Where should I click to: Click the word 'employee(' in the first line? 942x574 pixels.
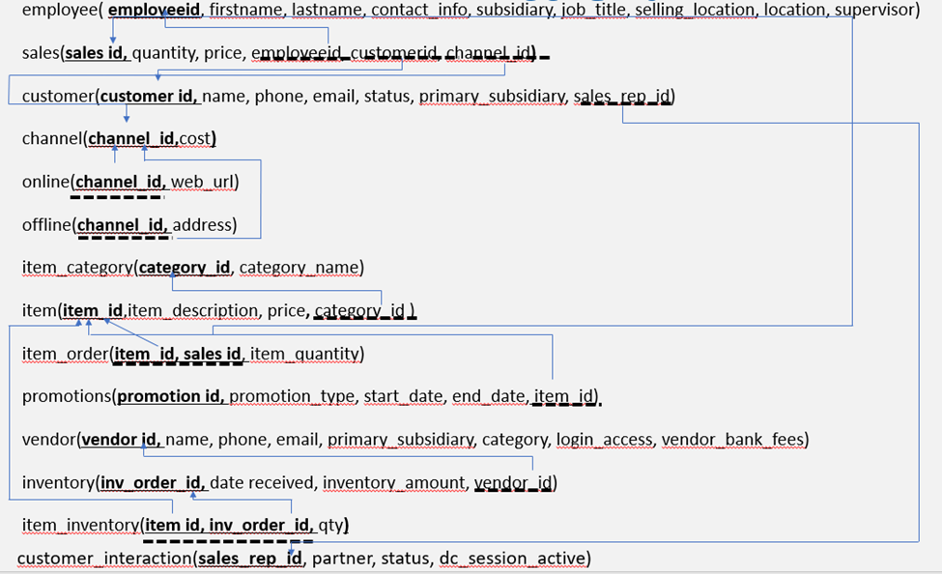click(63, 11)
